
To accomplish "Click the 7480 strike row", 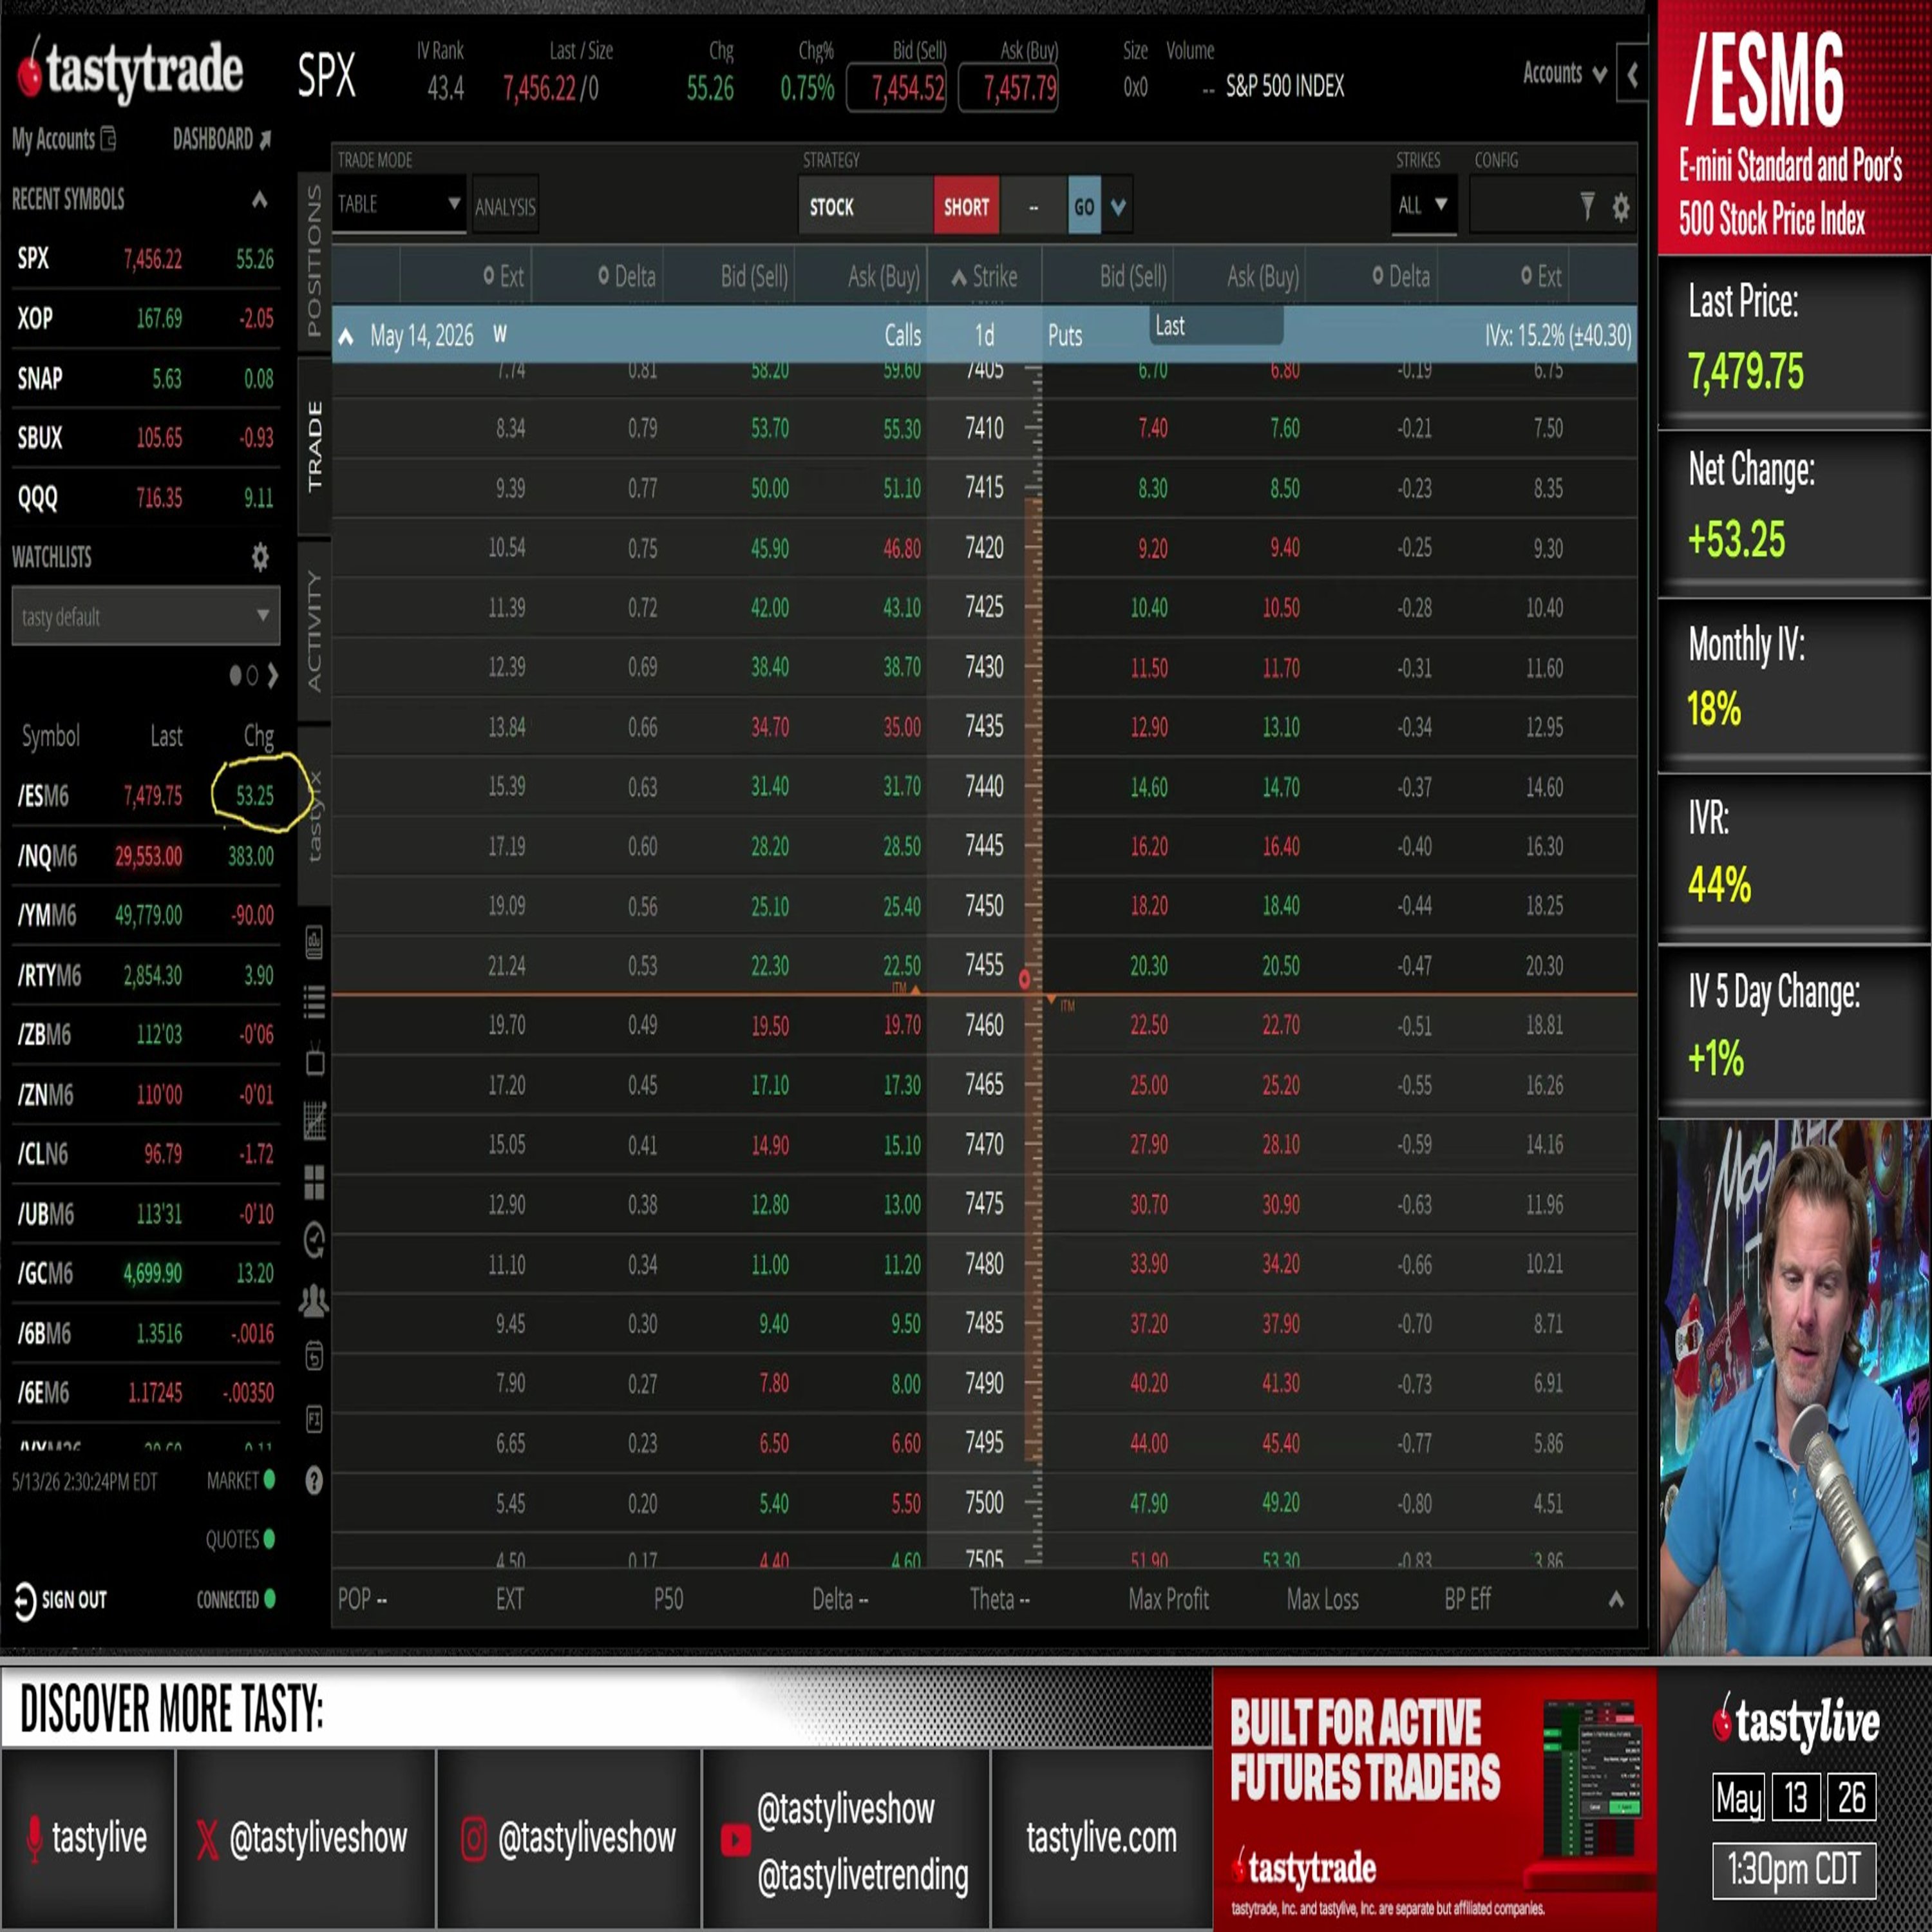I will (984, 1264).
